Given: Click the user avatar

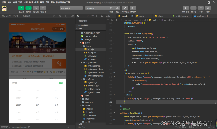Looking at the screenshot, I should click(x=4, y=9).
